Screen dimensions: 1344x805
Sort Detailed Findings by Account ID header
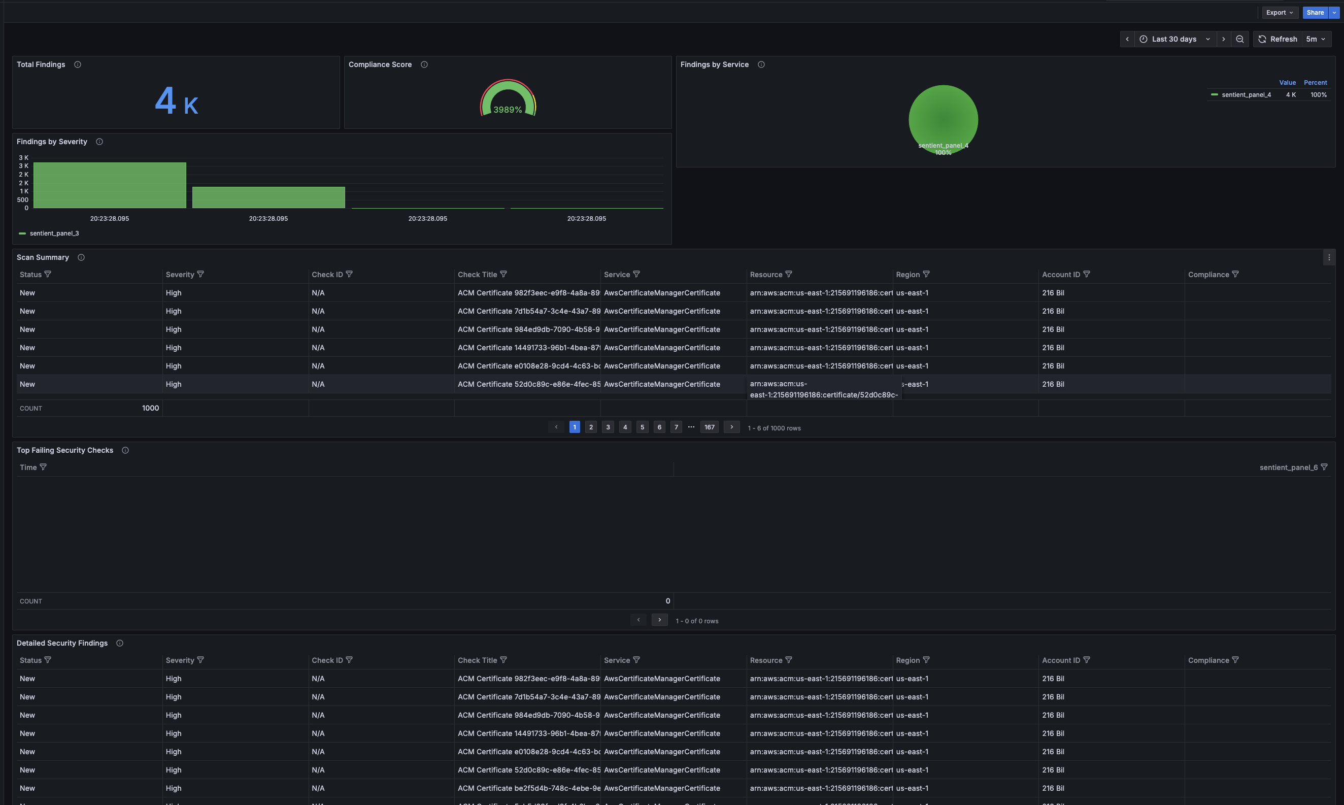pos(1061,660)
